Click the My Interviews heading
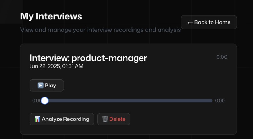 (51, 16)
